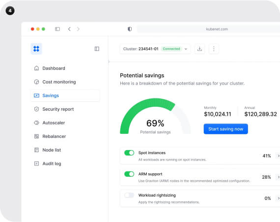The width and height of the screenshot is (280, 222).
Task: Click the Potential savings heading
Action: click(142, 75)
